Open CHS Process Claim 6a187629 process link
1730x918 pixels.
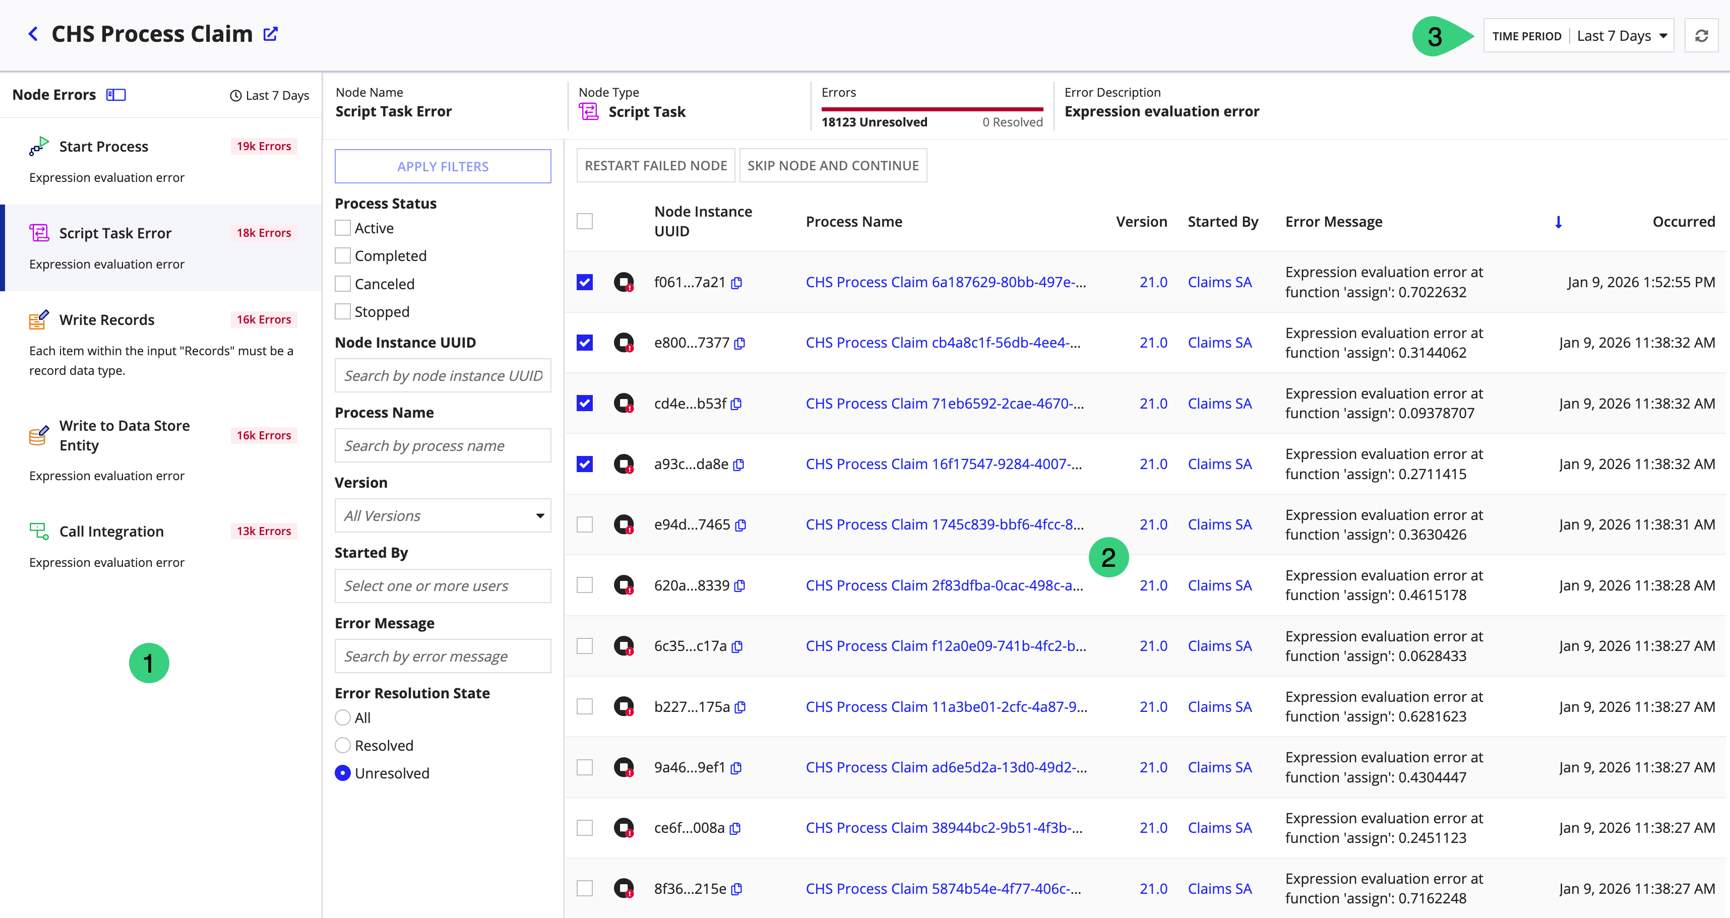pyautogui.click(x=946, y=283)
